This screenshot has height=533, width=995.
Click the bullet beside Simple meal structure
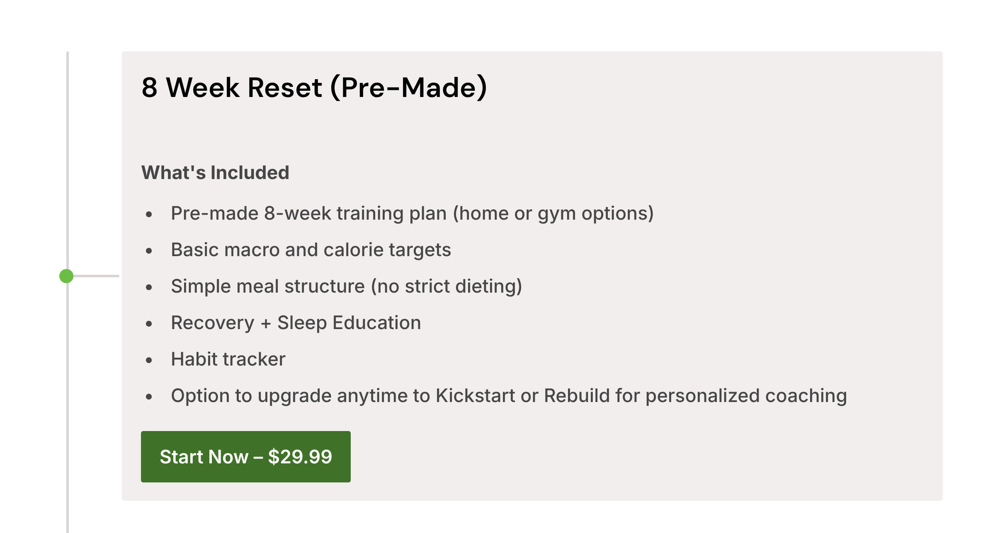149,287
